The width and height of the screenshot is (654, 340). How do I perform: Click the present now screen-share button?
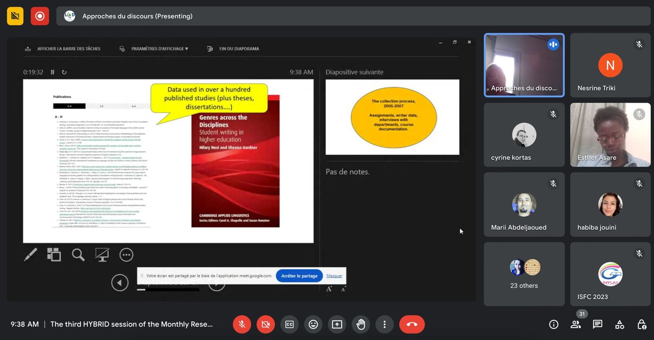[x=337, y=324]
